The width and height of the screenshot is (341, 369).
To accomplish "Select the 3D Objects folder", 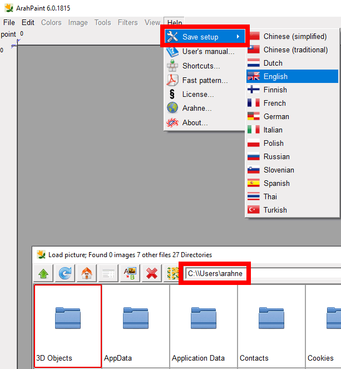I will point(68,326).
